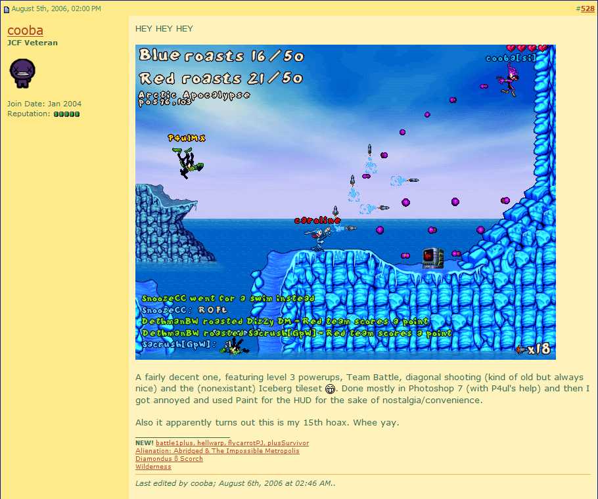This screenshot has width=598, height=499.
Task: Open Diamondus ß Scorch link
Action: coord(169,459)
